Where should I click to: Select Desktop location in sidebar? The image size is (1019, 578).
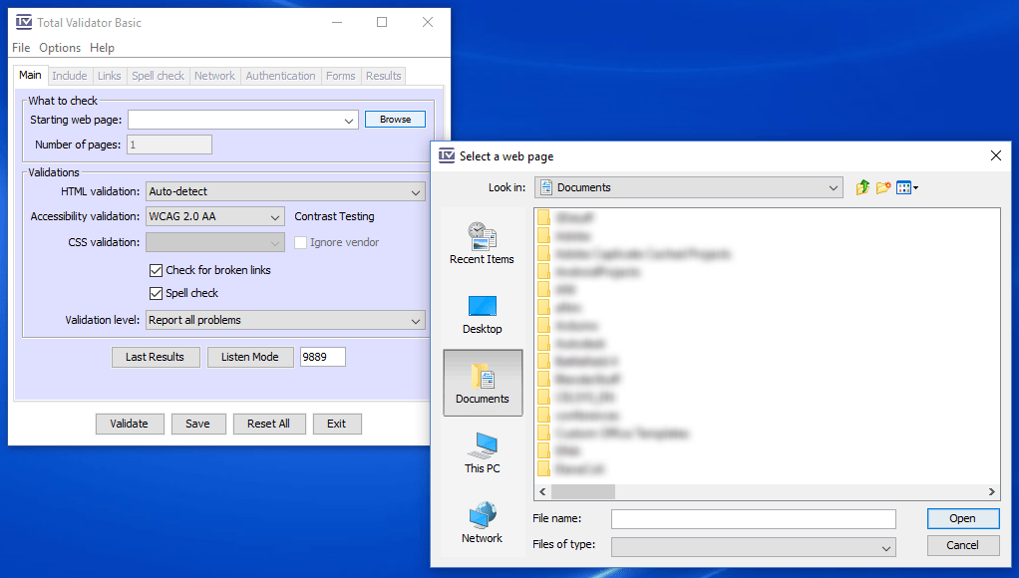483,314
